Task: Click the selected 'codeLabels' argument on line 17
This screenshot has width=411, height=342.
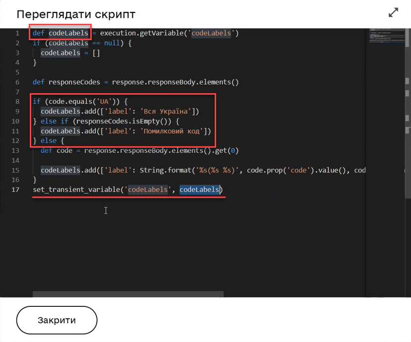Action: tap(199, 189)
